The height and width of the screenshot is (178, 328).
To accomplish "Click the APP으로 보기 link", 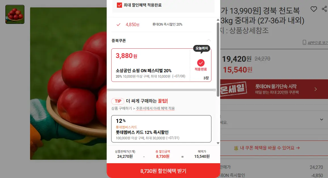I will click(x=318, y=43).
